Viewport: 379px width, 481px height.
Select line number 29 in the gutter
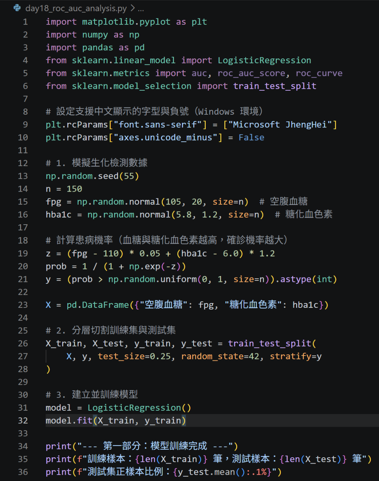(23, 382)
